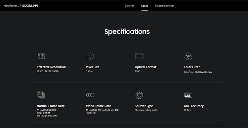Click the Shutter Type label
Screen dimensions: 248x128
(144, 106)
